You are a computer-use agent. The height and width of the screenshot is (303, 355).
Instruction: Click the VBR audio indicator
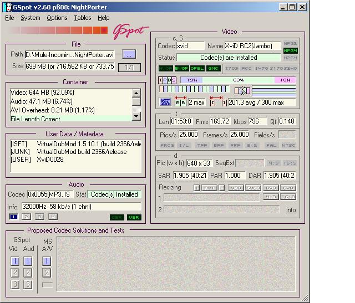point(134,217)
